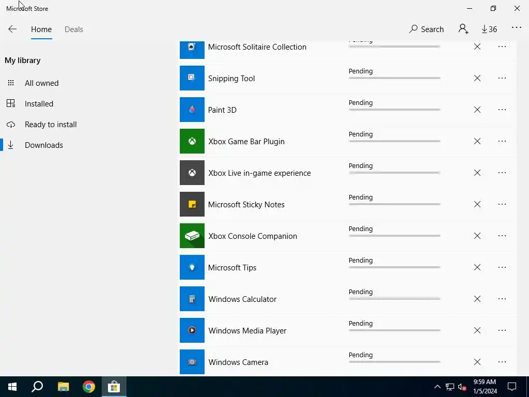Open more options for Snipping Tool
Image resolution: width=529 pixels, height=397 pixels.
pos(502,78)
